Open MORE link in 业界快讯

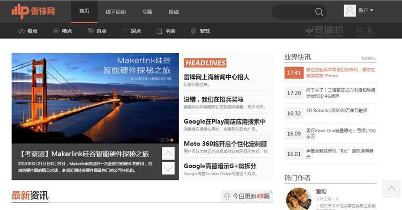click(369, 59)
